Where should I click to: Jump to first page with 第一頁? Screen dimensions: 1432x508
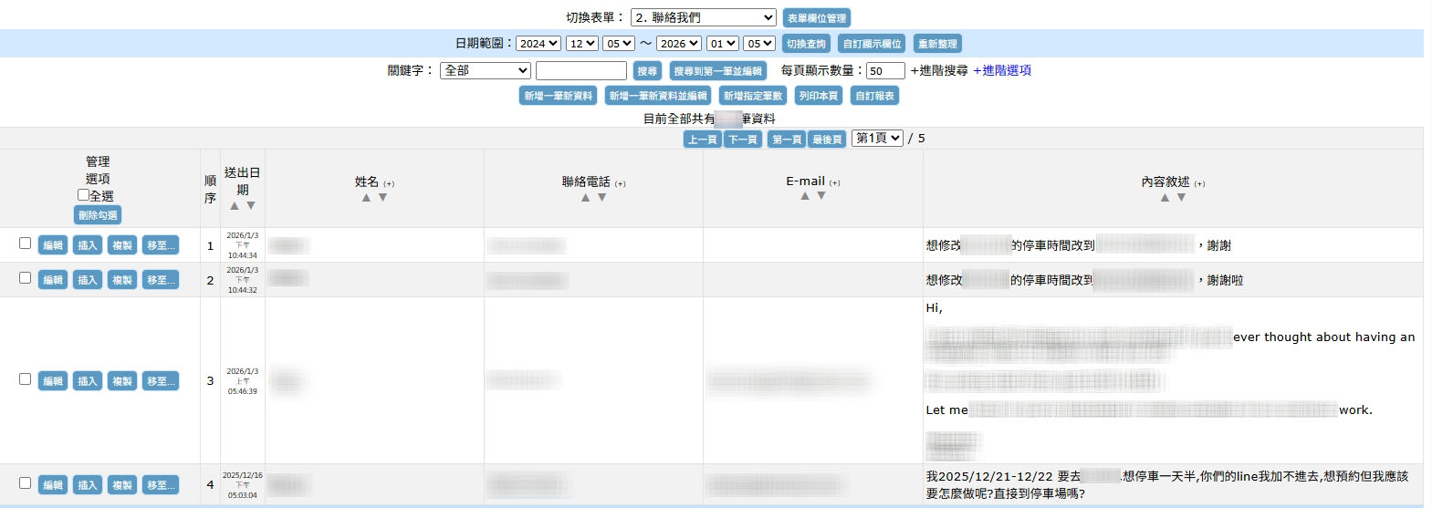787,140
